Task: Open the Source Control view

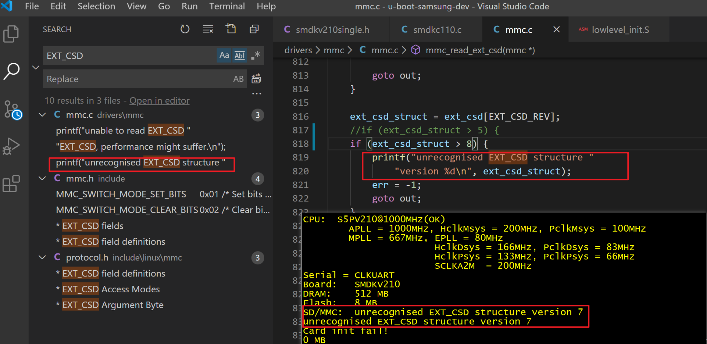Action: coord(12,109)
